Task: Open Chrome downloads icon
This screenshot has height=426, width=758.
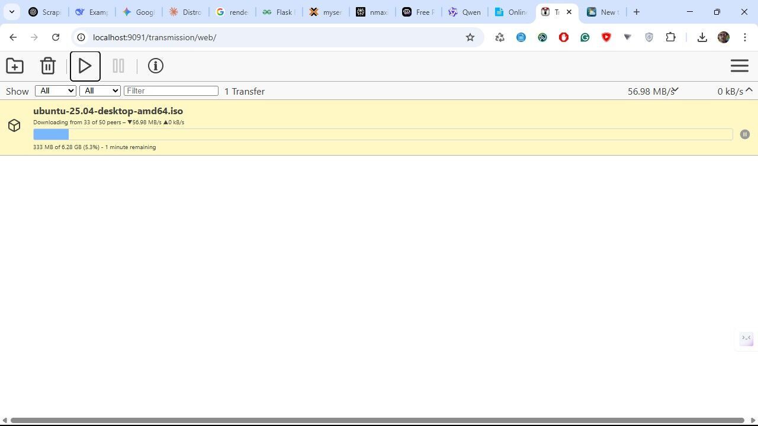Action: click(702, 37)
